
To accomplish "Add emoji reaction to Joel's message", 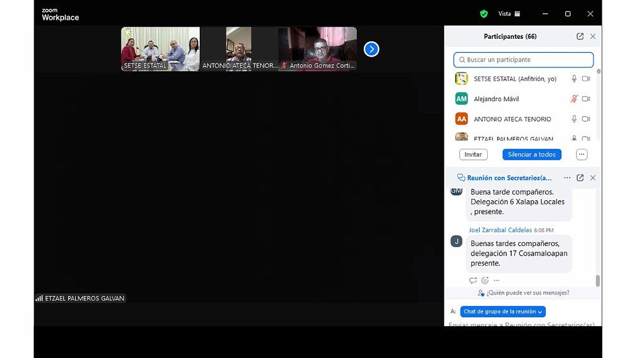I will [485, 280].
